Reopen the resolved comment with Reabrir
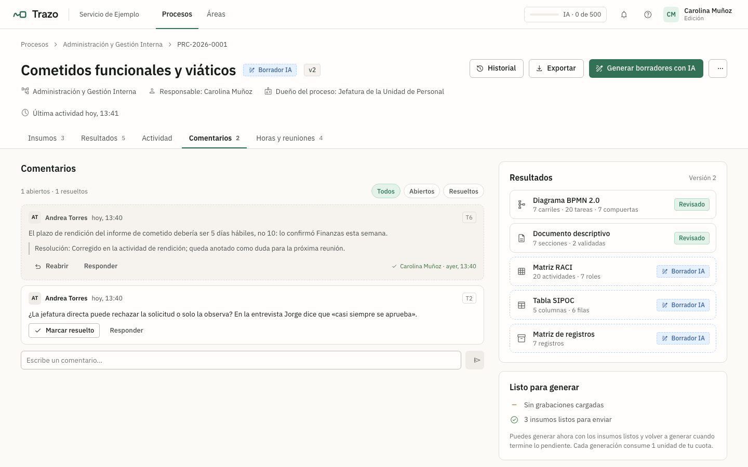This screenshot has width=748, height=467. (51, 266)
